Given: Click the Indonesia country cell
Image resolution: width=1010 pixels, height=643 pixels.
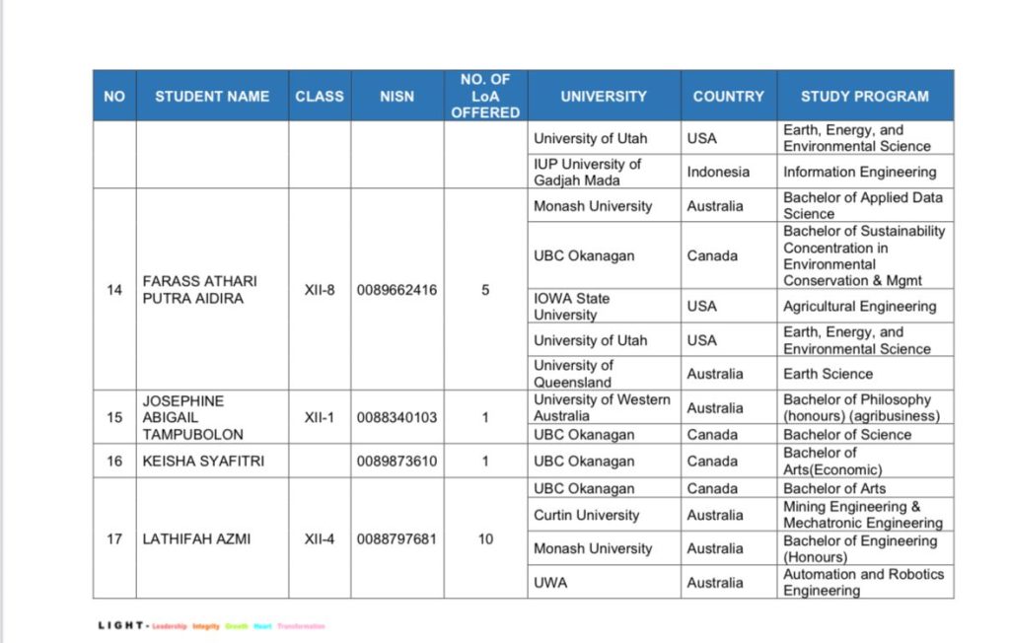Looking at the screenshot, I should (x=718, y=172).
